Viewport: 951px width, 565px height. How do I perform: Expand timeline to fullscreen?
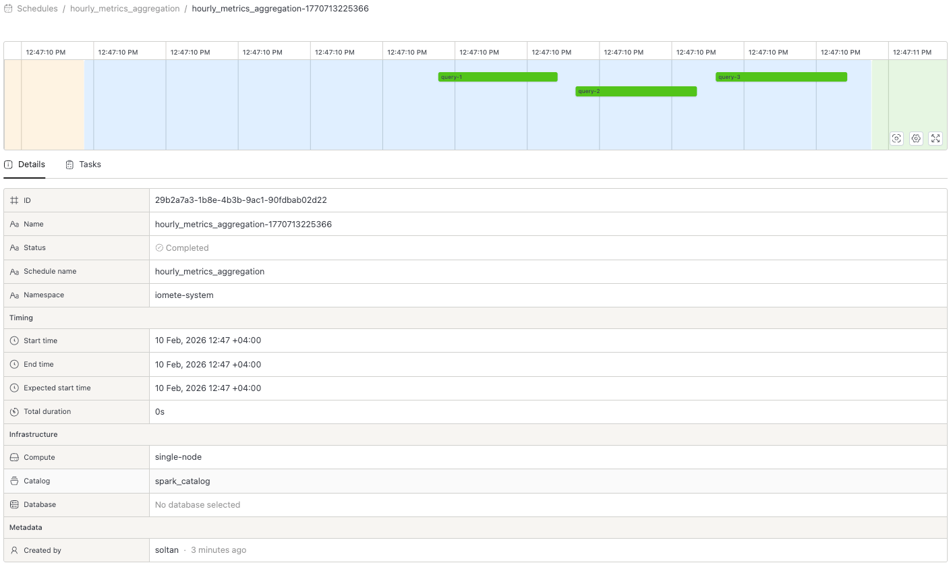tap(935, 138)
